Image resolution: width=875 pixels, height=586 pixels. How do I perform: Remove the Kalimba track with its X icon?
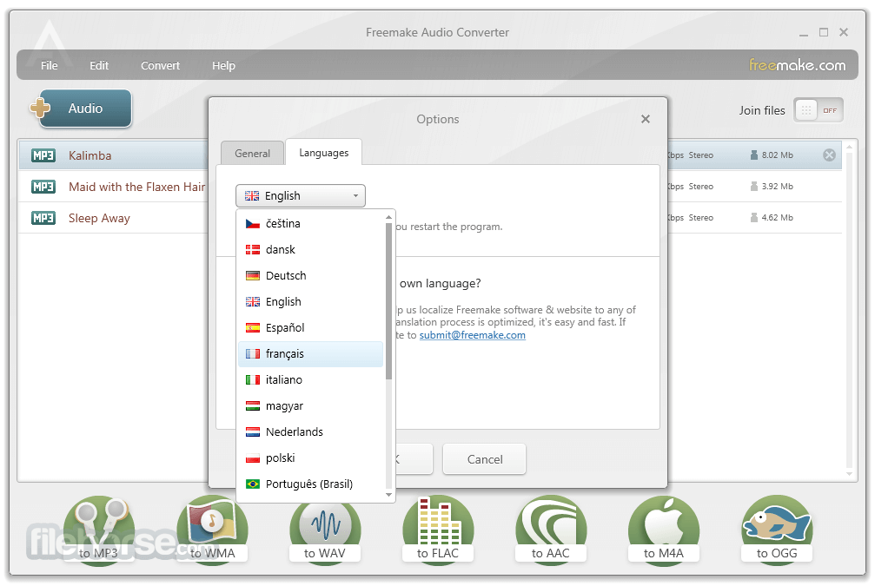(829, 155)
